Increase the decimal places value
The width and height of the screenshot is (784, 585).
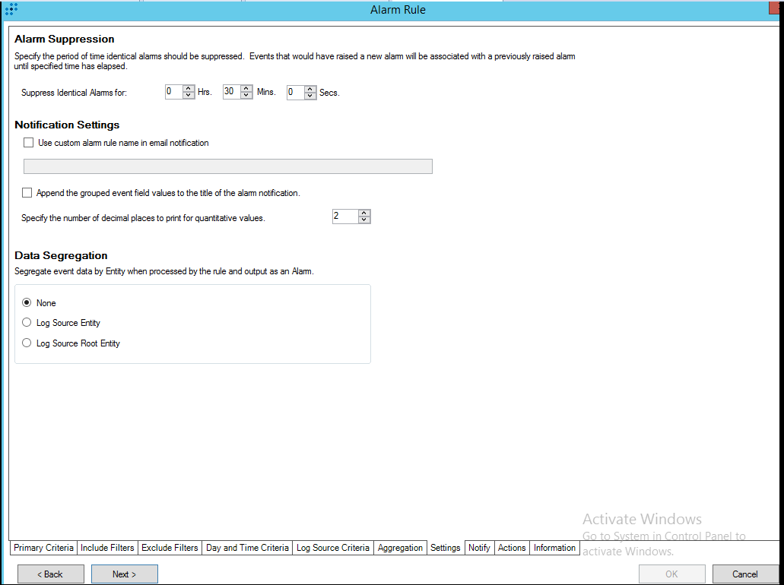tap(364, 213)
